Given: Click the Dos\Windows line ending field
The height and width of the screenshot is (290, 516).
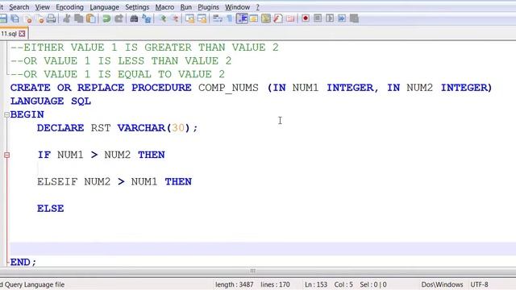Looking at the screenshot, I should 442,284.
